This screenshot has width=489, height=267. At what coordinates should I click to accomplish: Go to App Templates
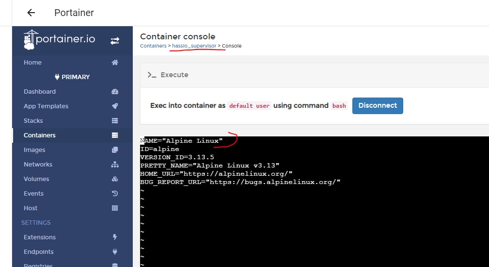point(46,106)
